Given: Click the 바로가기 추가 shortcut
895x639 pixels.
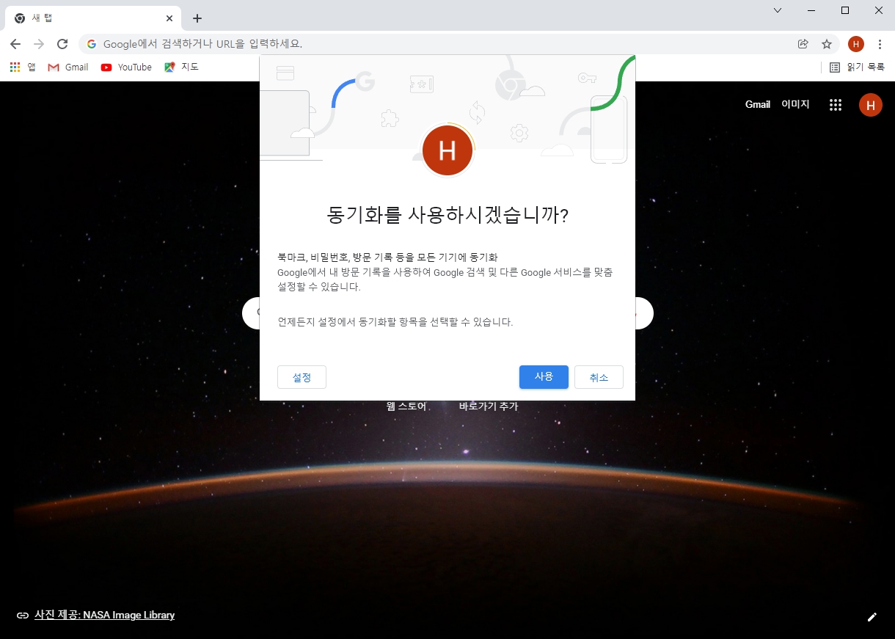Looking at the screenshot, I should 489,406.
